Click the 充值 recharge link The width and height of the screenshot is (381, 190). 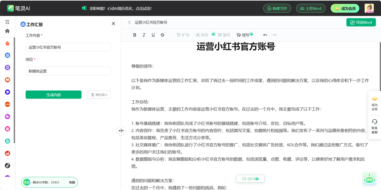point(72,182)
